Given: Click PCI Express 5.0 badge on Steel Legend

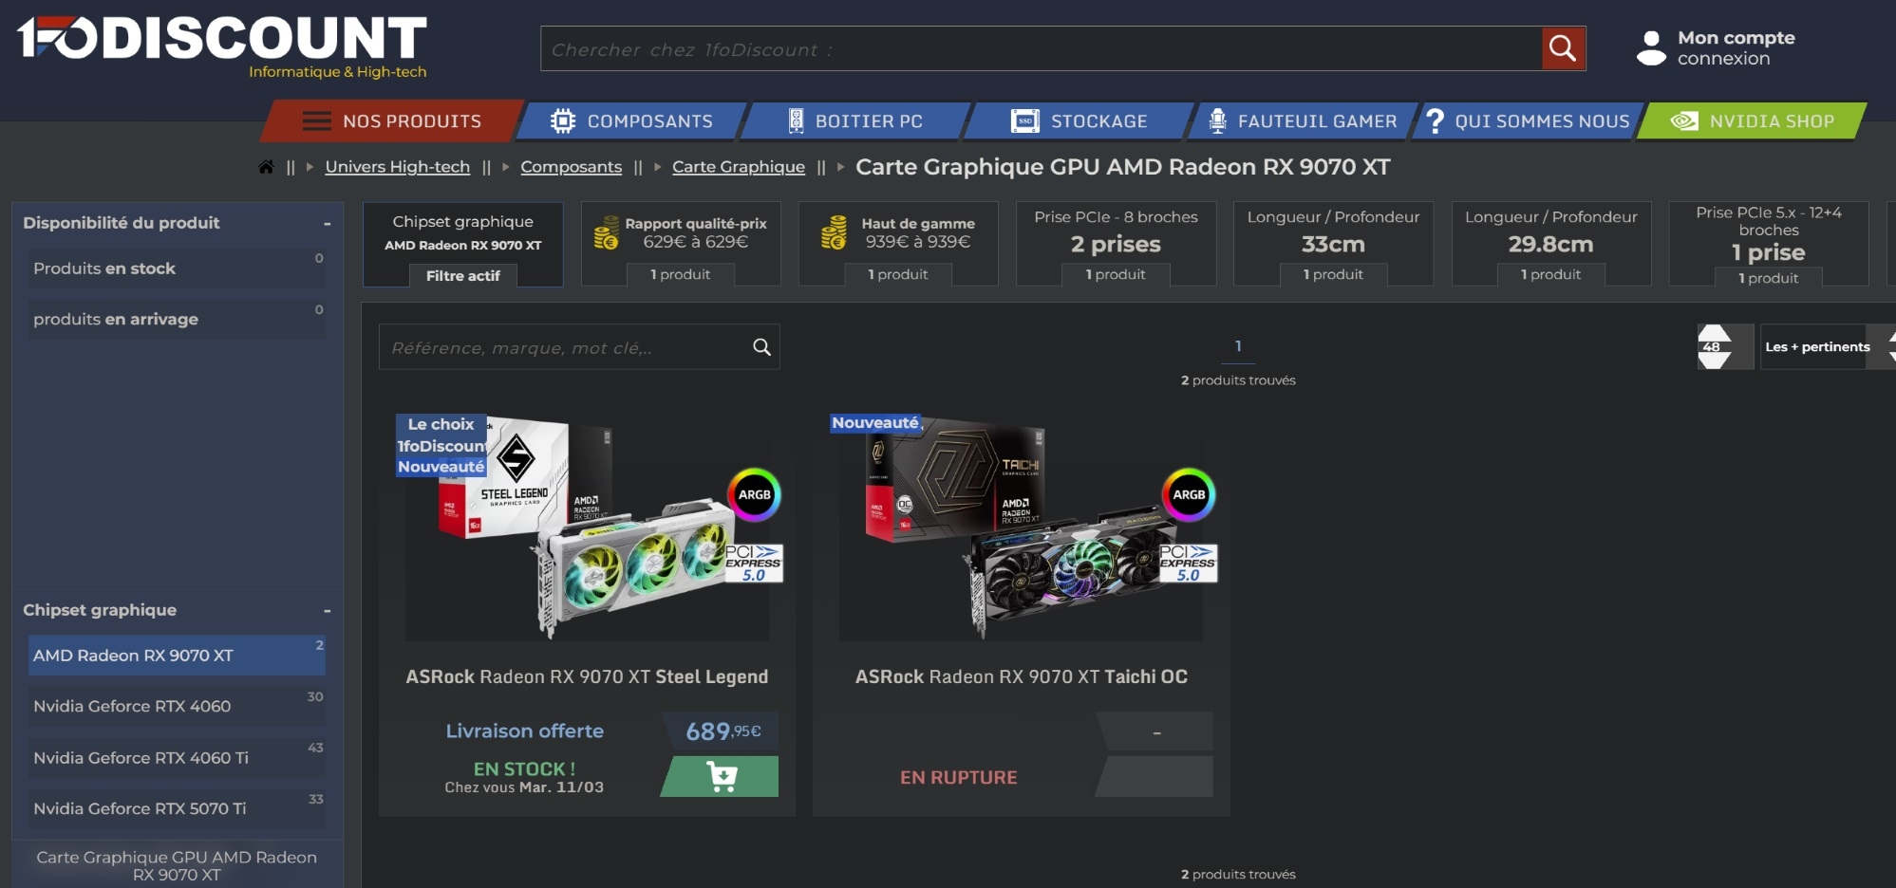Looking at the screenshot, I should tap(754, 563).
